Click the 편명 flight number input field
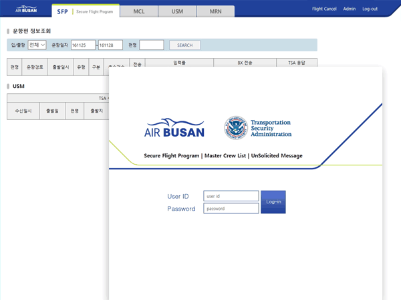 click(x=152, y=45)
